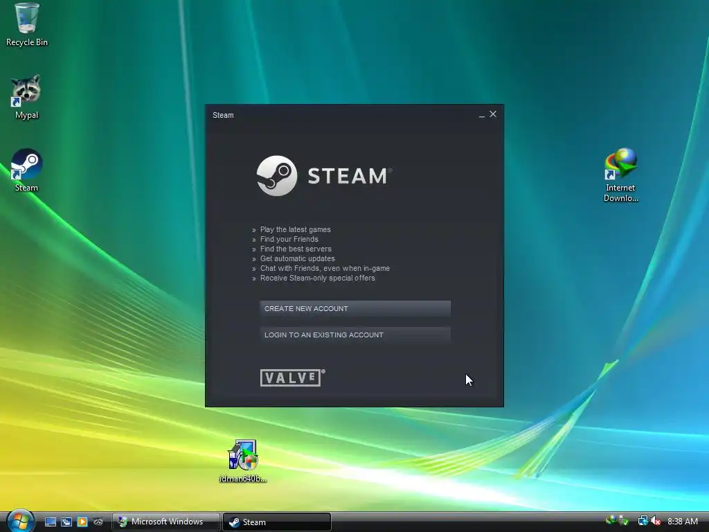This screenshot has width=709, height=532.
Task: Select the idman640b installer file icon
Action: [243, 461]
